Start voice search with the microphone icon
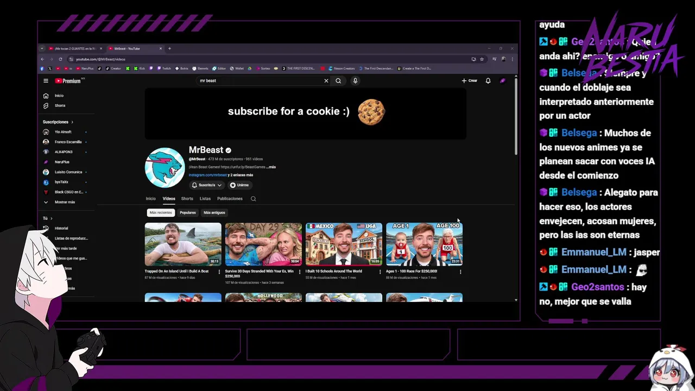Viewport: 695px width, 391px height. click(355, 80)
